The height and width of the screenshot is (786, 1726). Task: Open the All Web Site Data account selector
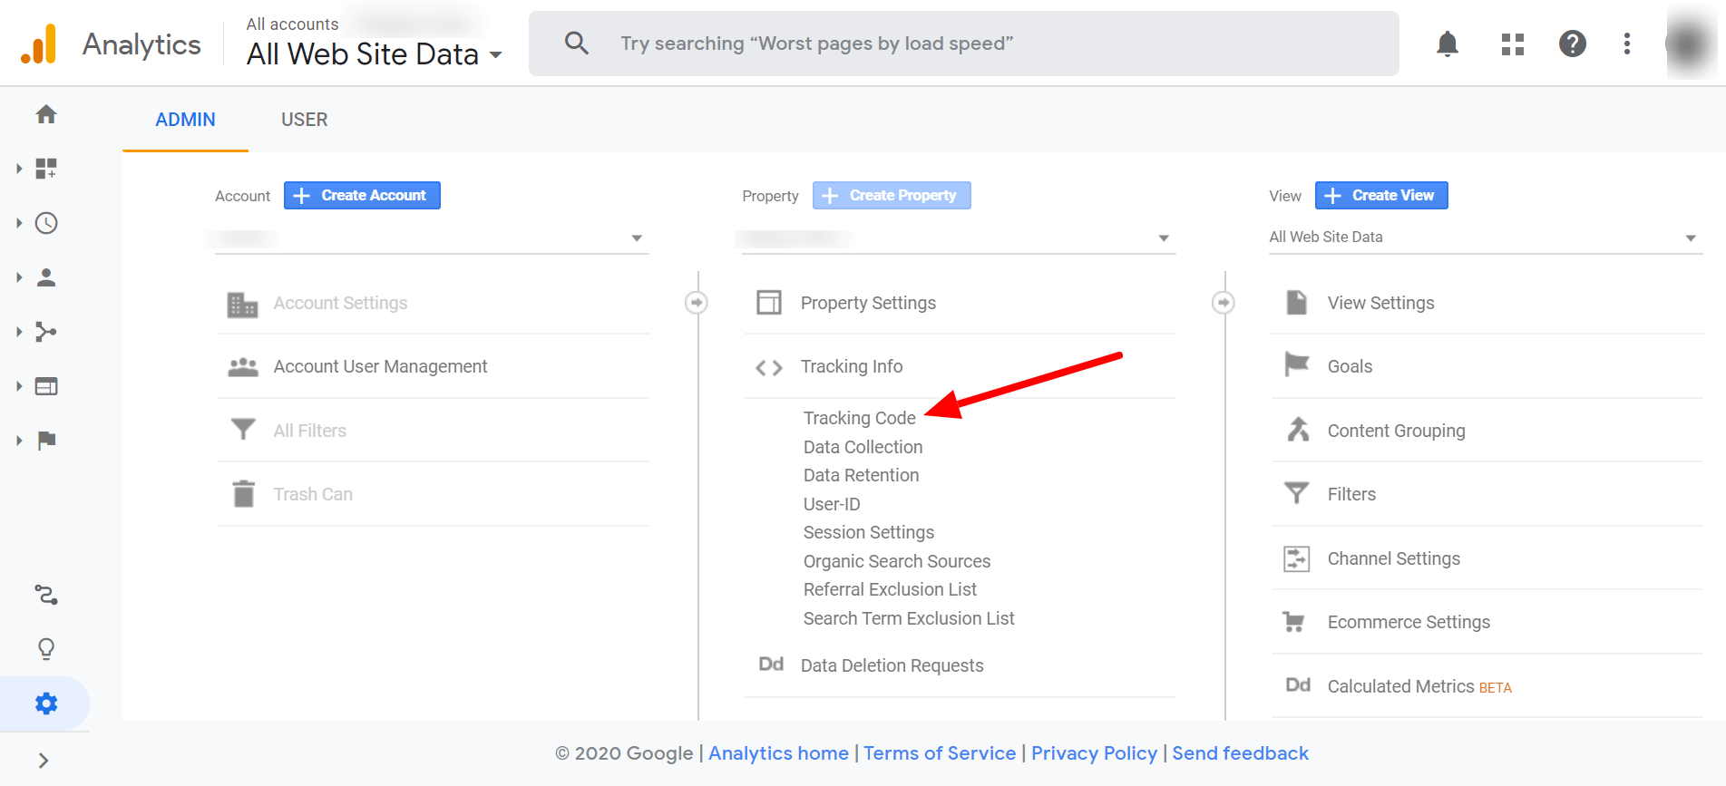[375, 54]
